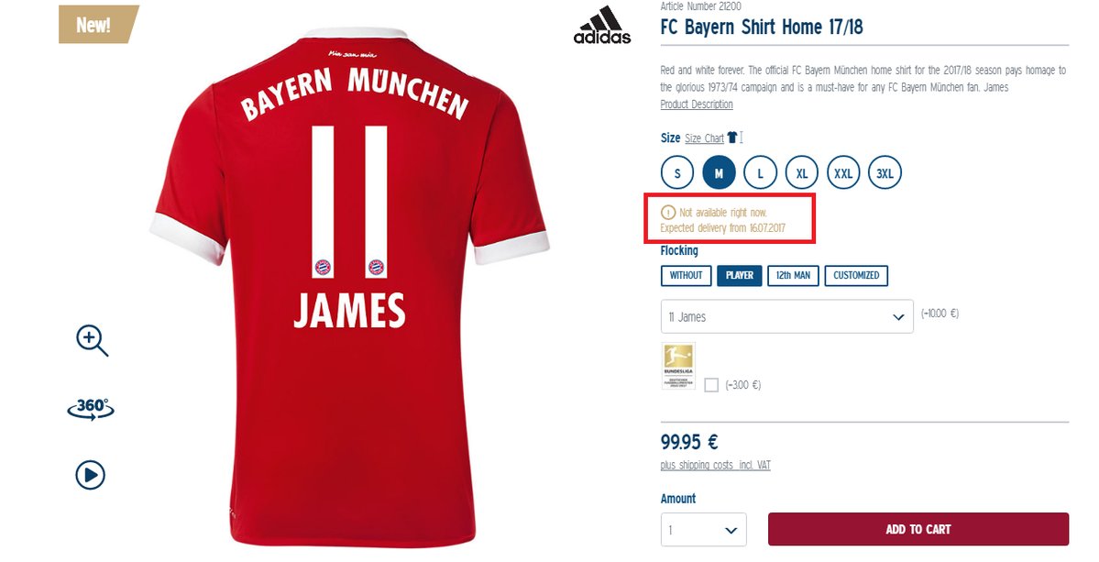Select the WITHOUT flocking option
The image size is (1099, 562).
[687, 275]
